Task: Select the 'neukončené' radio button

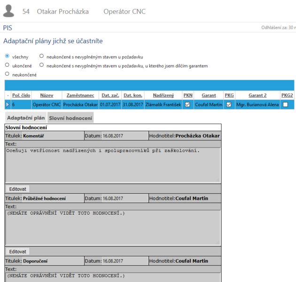Action: [x=7, y=74]
